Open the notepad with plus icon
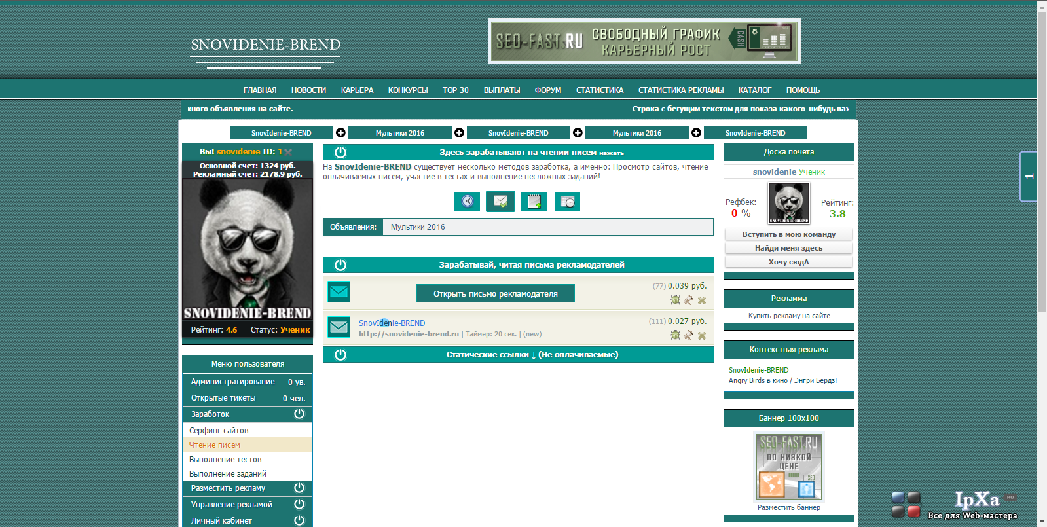 pos(534,201)
